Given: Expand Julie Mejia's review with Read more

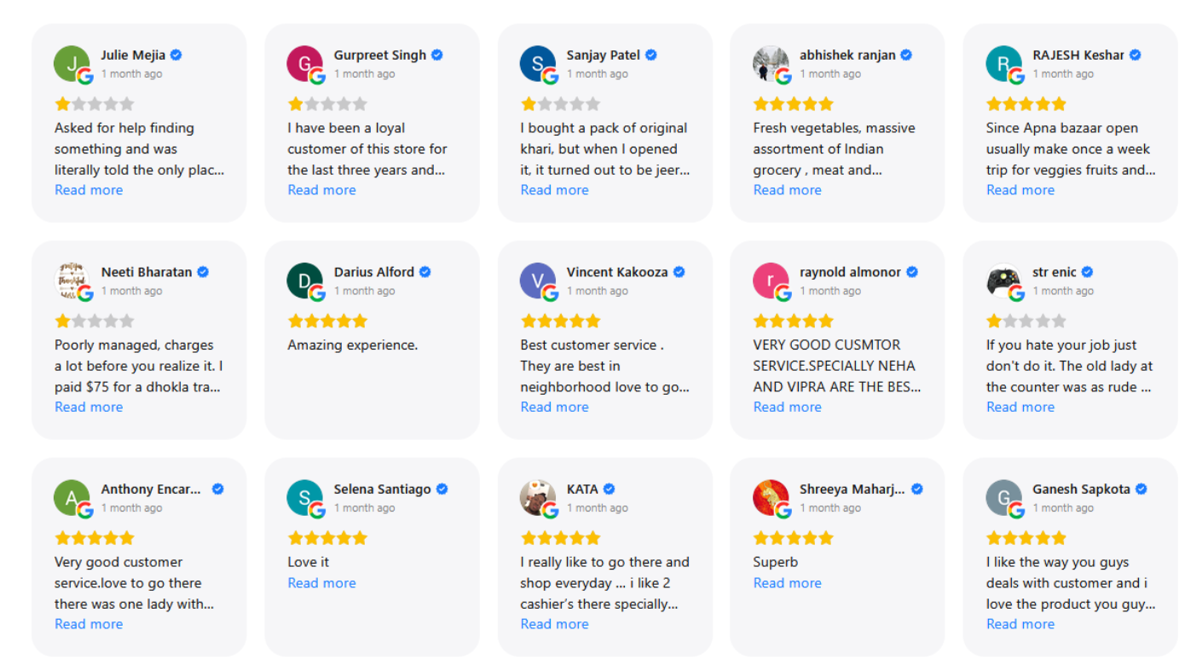Looking at the screenshot, I should 89,190.
